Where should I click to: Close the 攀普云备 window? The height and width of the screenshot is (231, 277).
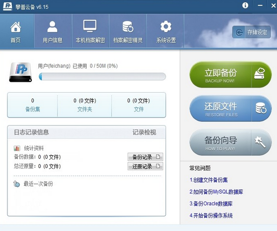pos(274,5)
